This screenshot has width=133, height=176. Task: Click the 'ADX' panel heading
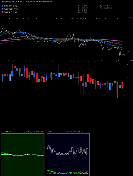(x=50, y=132)
